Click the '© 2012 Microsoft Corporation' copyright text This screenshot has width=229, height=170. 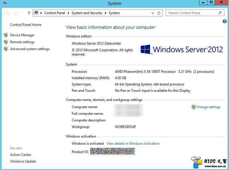pos(102,52)
